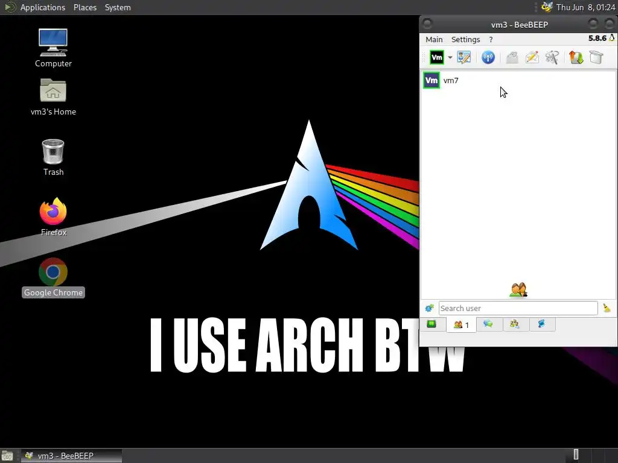
Task: Switch to the green panel tab
Action: pos(432,324)
